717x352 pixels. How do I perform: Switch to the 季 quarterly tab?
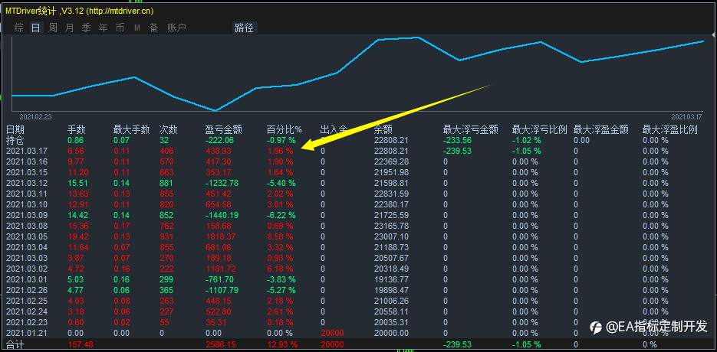pos(87,28)
